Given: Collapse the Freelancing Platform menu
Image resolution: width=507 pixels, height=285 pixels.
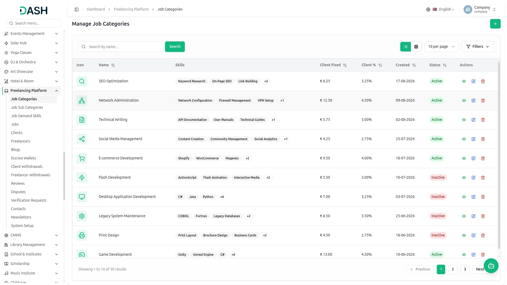Looking at the screenshot, I should click(31, 91).
